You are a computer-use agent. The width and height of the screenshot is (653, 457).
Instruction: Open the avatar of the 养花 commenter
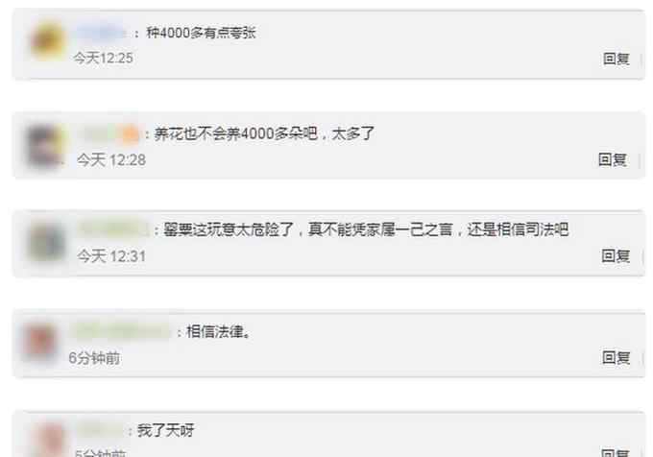click(x=45, y=147)
